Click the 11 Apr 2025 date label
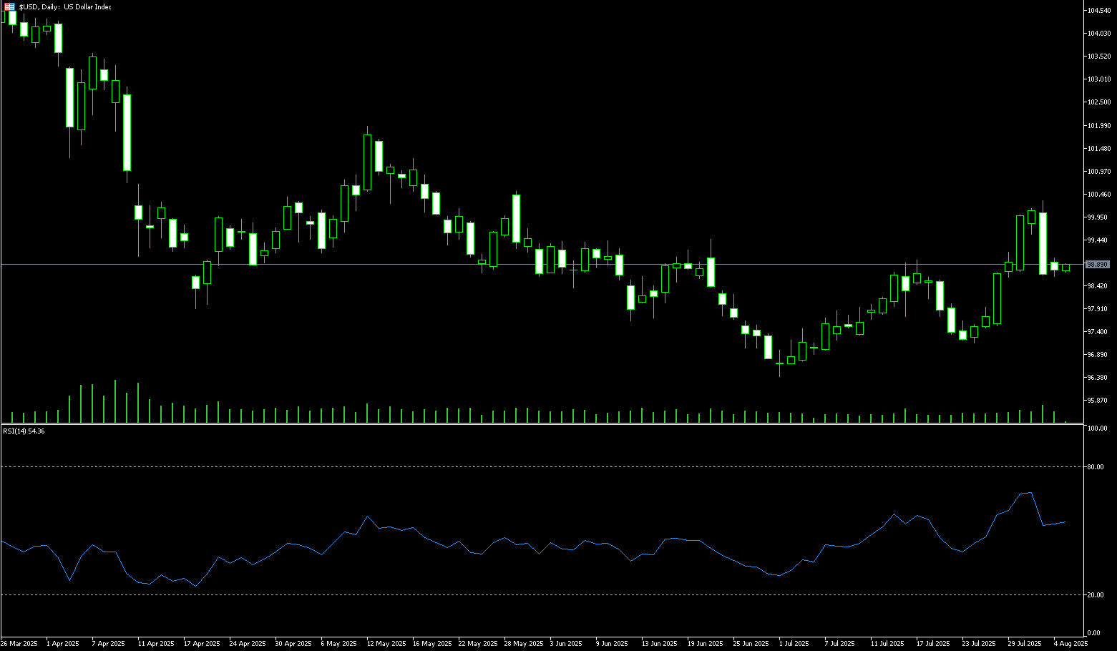Image resolution: width=1117 pixels, height=651 pixels. point(156,644)
